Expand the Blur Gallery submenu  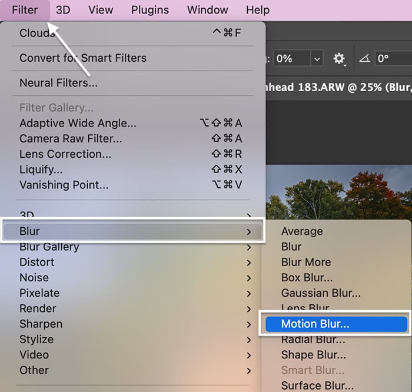[132, 247]
